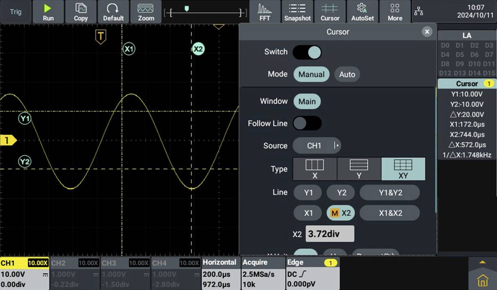This screenshot has height=290, width=497.
Task: Click the Copy screen icon
Action: [x=81, y=11]
